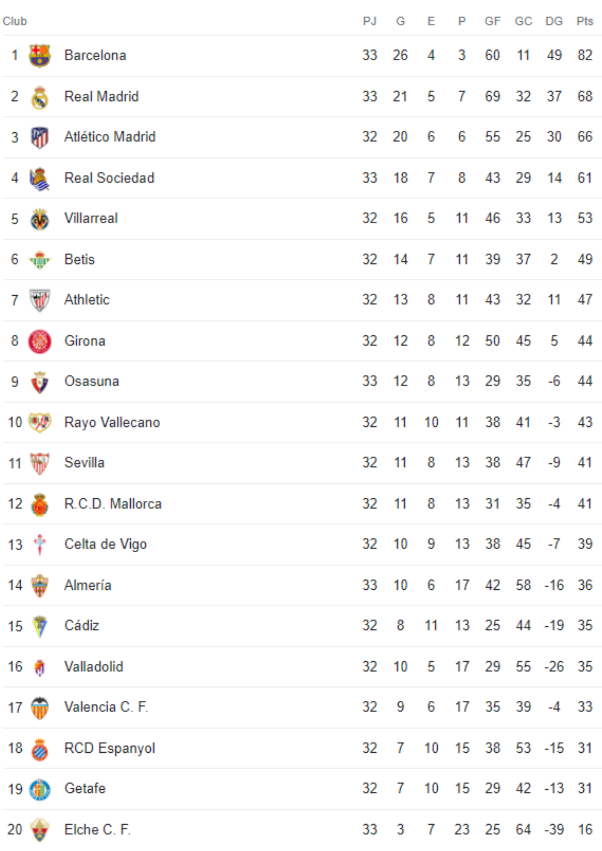Viewport: 602px width, 851px height.
Task: Open the Villarreal yellow badge
Action: click(x=40, y=219)
